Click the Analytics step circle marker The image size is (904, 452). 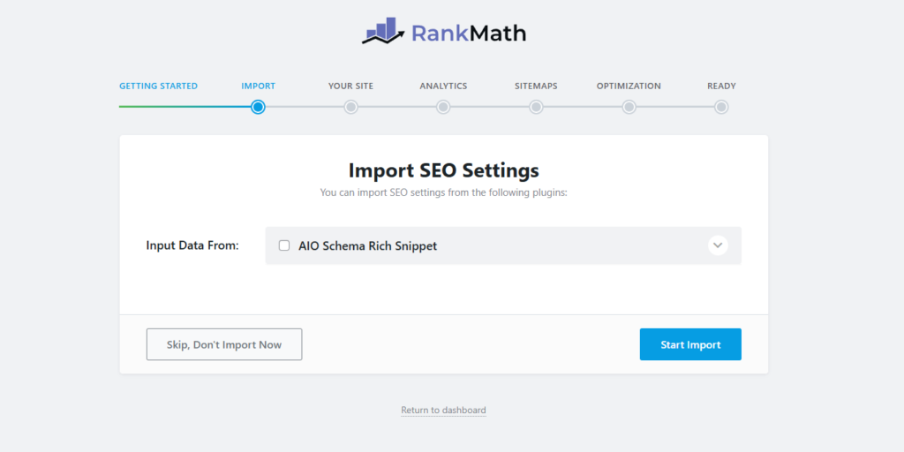pyautogui.click(x=443, y=107)
